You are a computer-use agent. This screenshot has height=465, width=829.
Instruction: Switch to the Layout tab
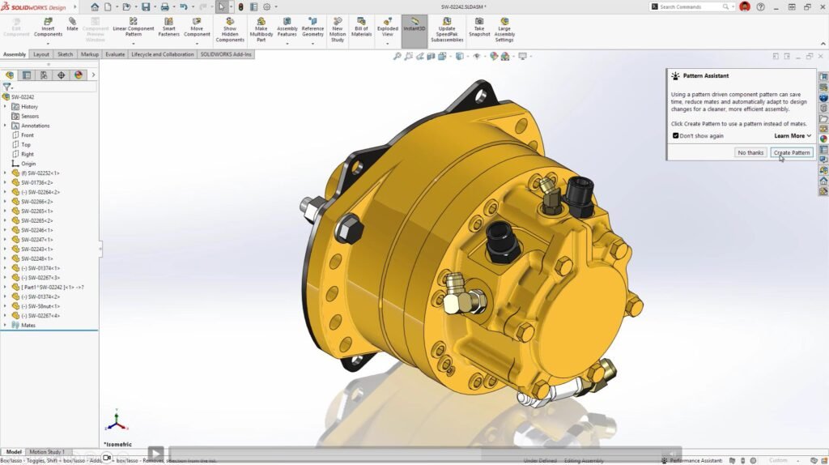click(x=40, y=54)
